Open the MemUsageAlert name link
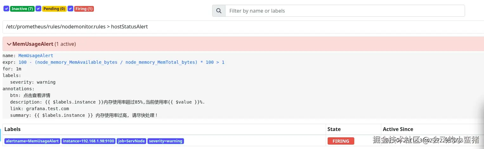484x149 pixels. tap(36, 56)
